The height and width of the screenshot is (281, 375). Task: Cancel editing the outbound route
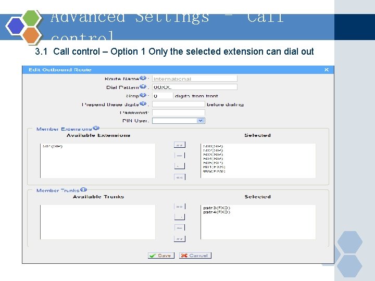coord(195,256)
